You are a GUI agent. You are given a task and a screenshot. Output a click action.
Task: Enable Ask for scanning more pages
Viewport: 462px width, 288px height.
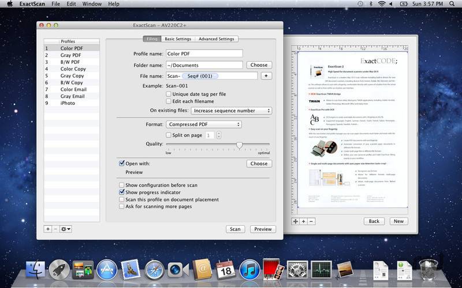[x=122, y=206]
